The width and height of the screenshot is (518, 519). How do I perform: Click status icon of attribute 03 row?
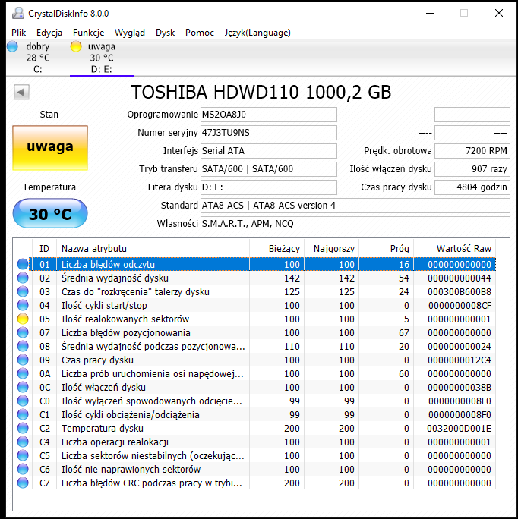point(23,291)
